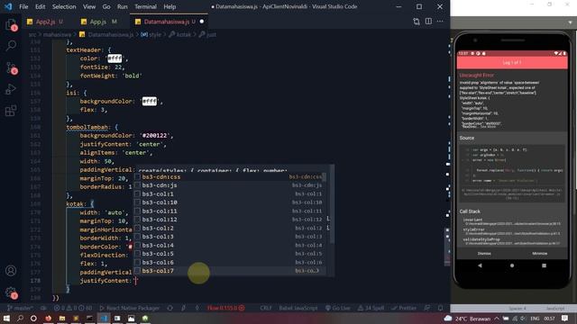
Task: Tap the Log 1 of 1 header in emulator
Action: [512, 62]
